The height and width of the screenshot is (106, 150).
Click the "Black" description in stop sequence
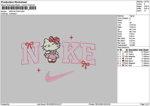click(x=131, y=61)
